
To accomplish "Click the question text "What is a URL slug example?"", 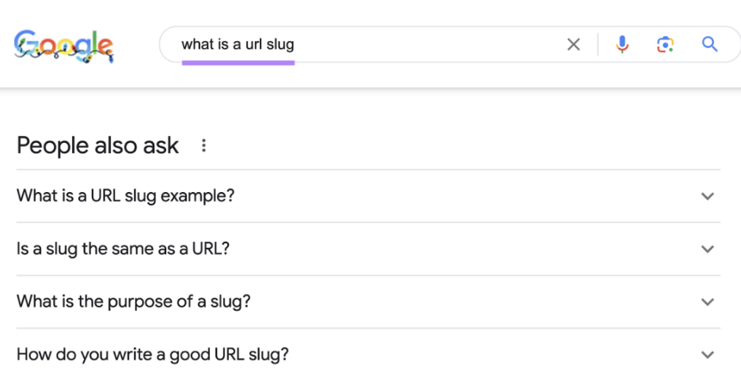I will [125, 196].
